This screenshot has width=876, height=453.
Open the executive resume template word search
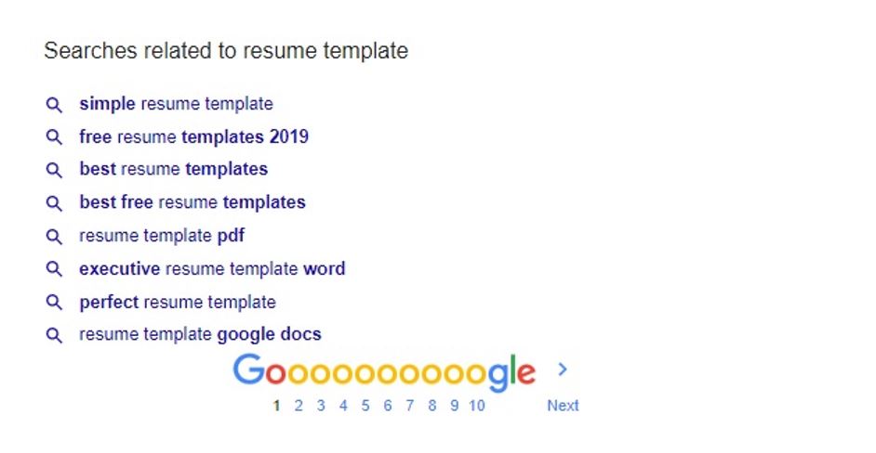point(212,269)
